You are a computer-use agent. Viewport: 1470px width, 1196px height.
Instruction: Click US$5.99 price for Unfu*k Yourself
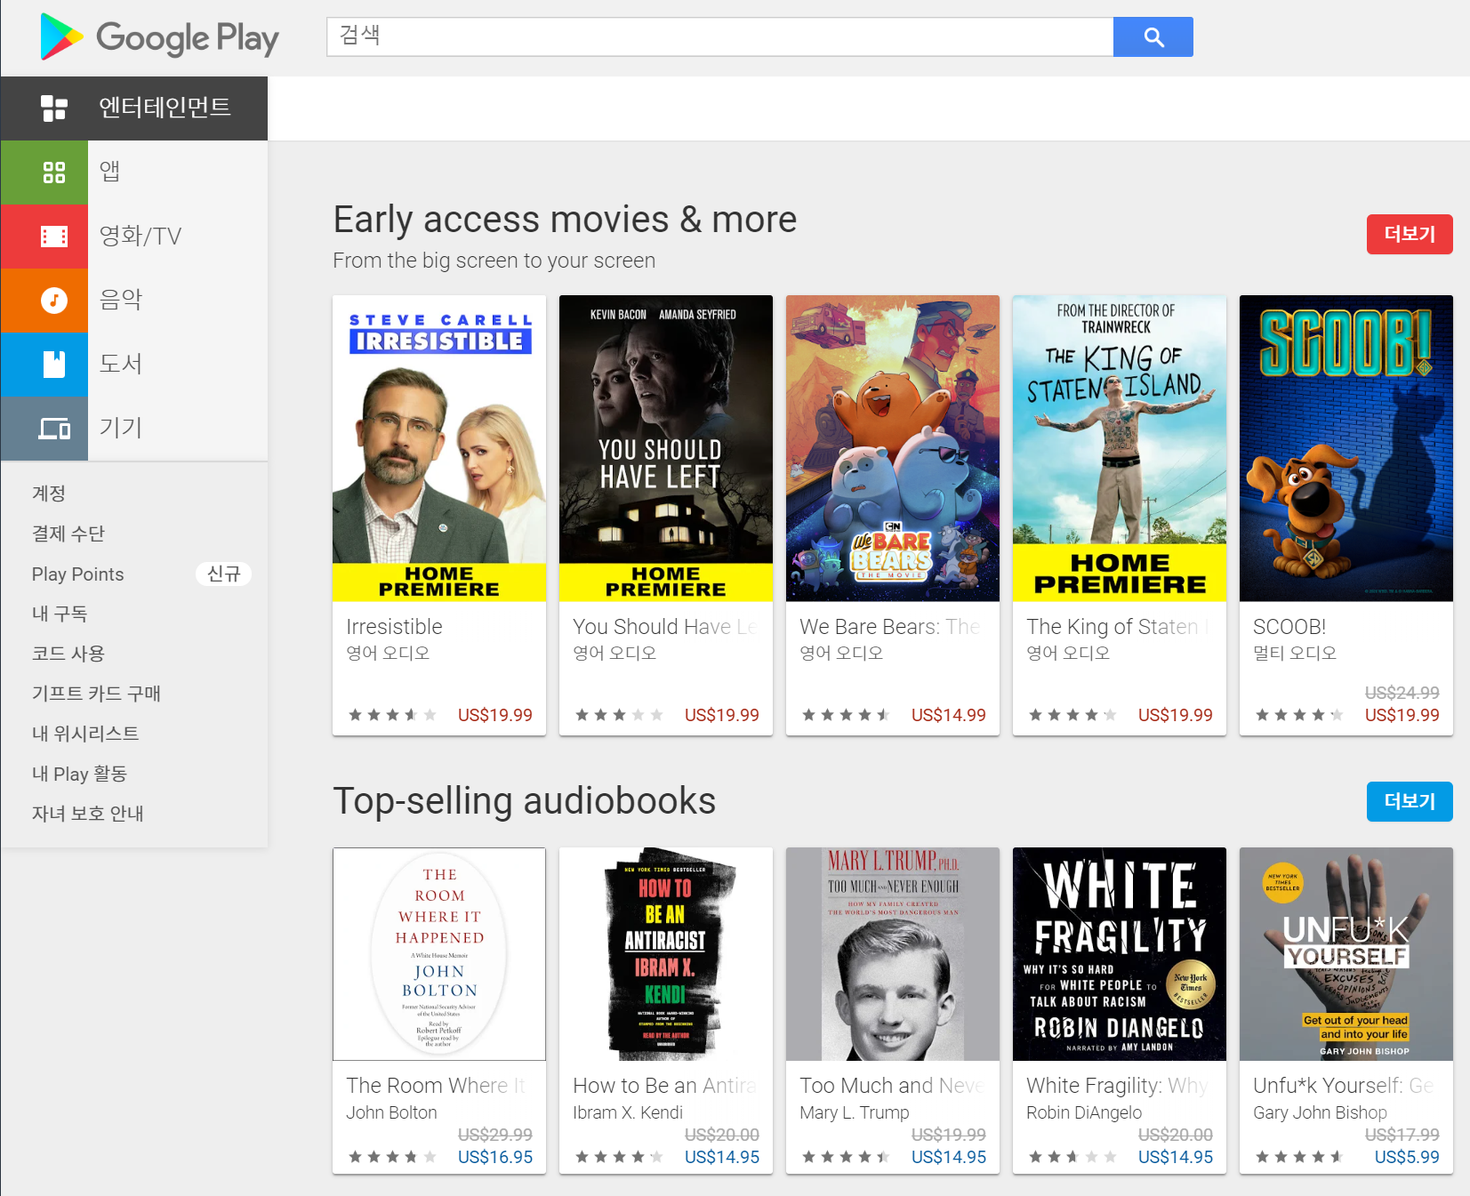[1407, 1157]
